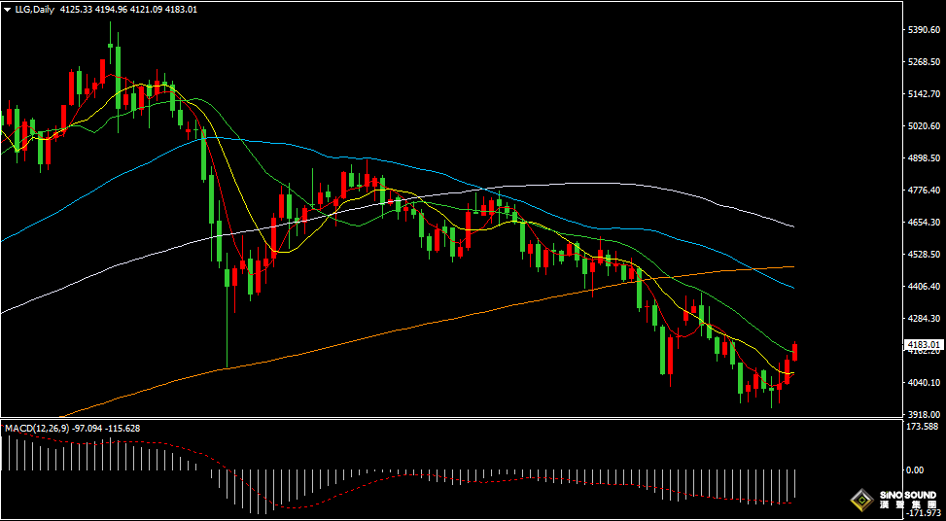This screenshot has height=521, width=946.
Task: Click the 5020.60 price axis label
Action: coord(924,126)
